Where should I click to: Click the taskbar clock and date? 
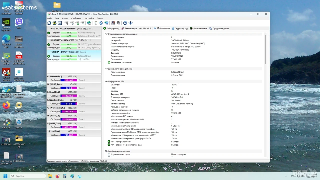tap(312, 176)
